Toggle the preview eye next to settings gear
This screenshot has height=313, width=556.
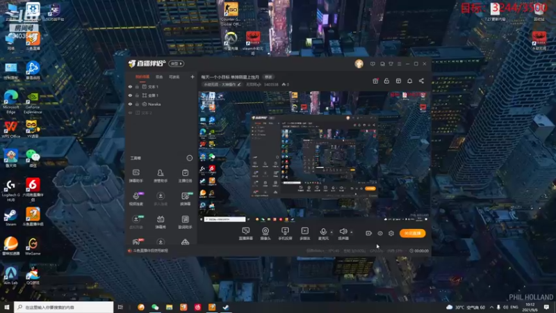tap(380, 233)
